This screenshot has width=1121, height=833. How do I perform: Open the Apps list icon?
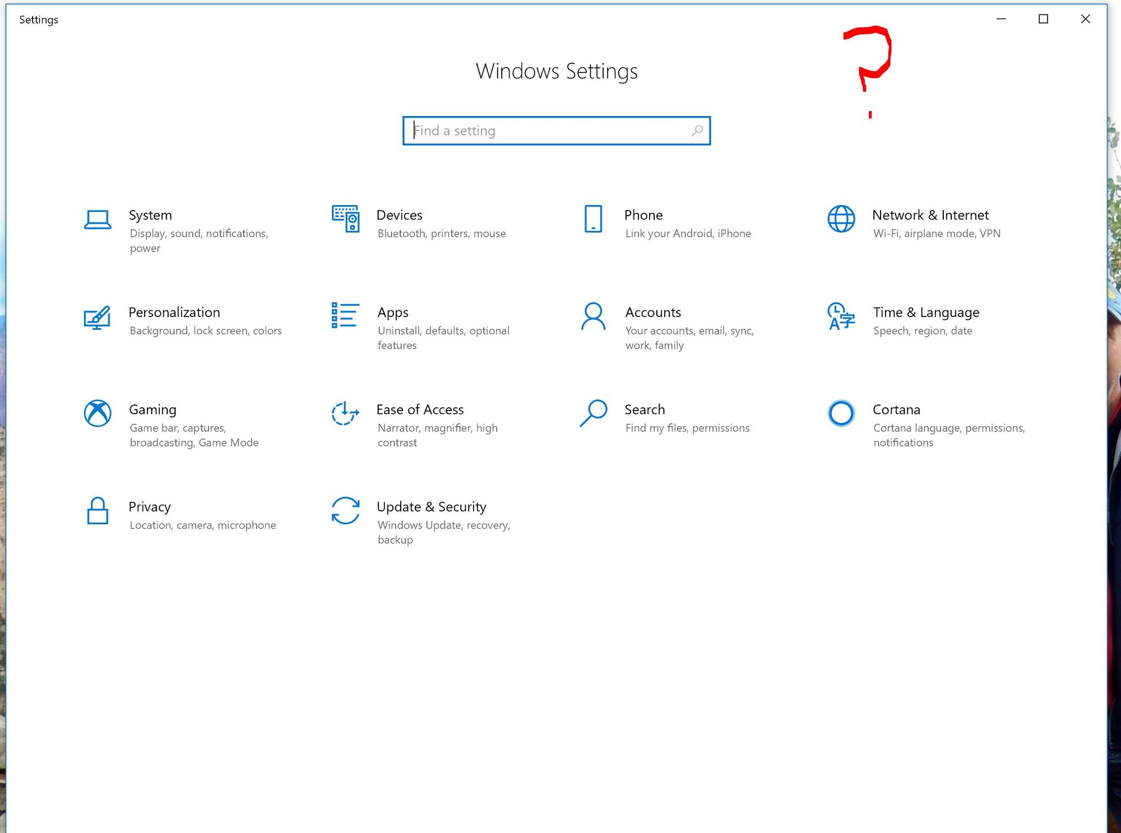point(345,315)
